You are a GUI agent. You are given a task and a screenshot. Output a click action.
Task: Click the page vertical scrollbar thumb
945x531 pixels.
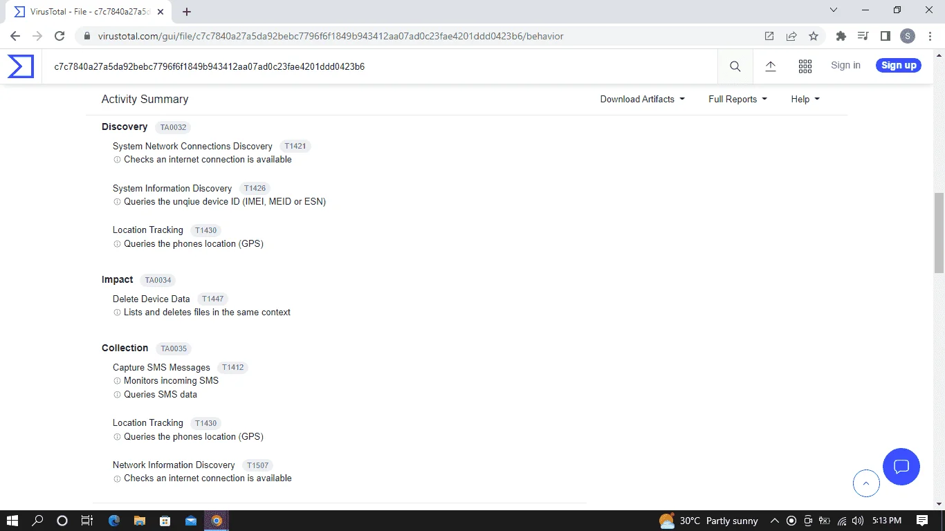pyautogui.click(x=939, y=232)
